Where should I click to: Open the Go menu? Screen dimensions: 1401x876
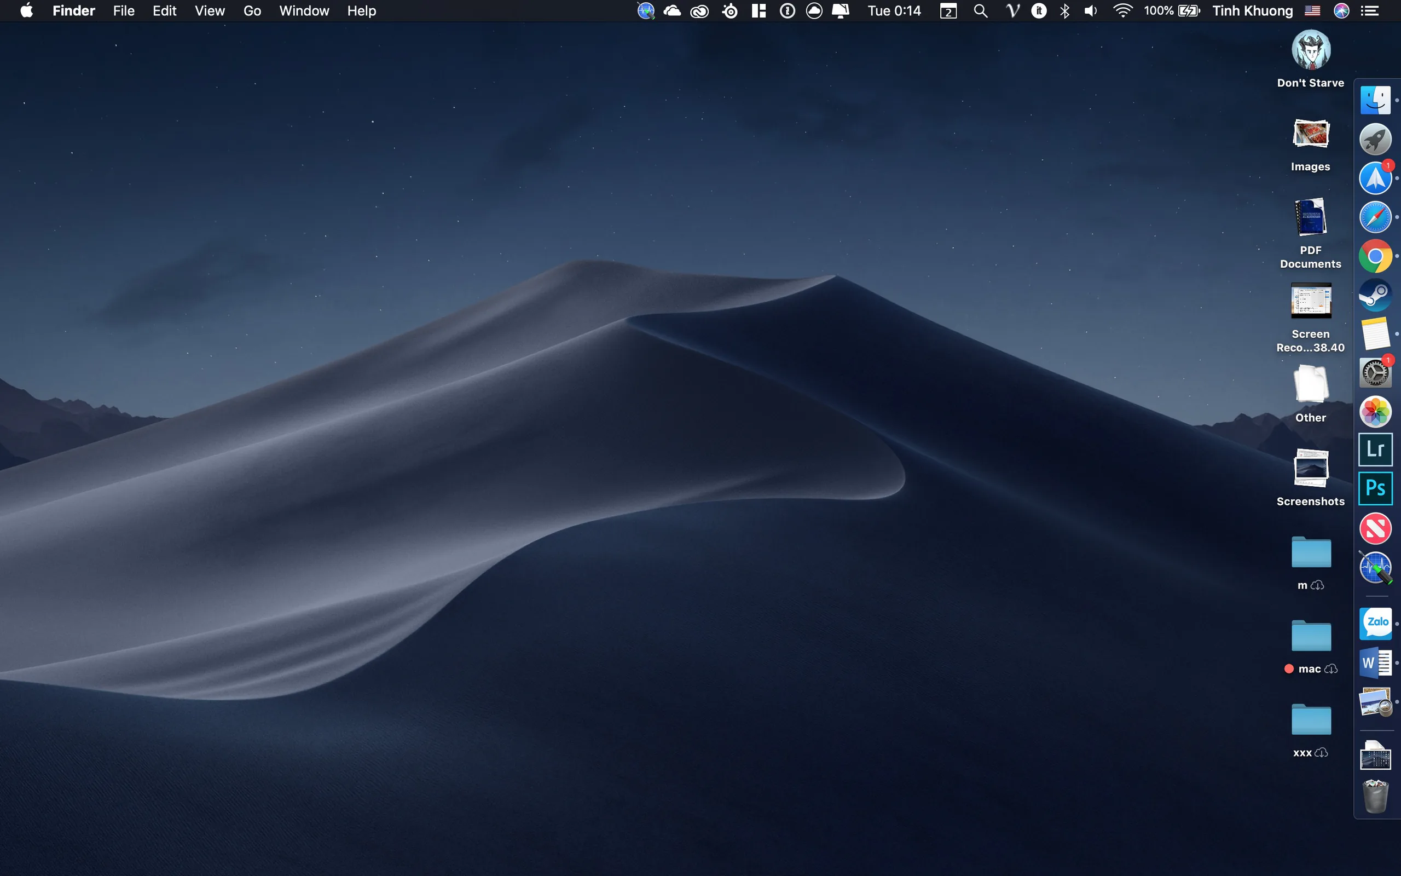click(x=252, y=11)
